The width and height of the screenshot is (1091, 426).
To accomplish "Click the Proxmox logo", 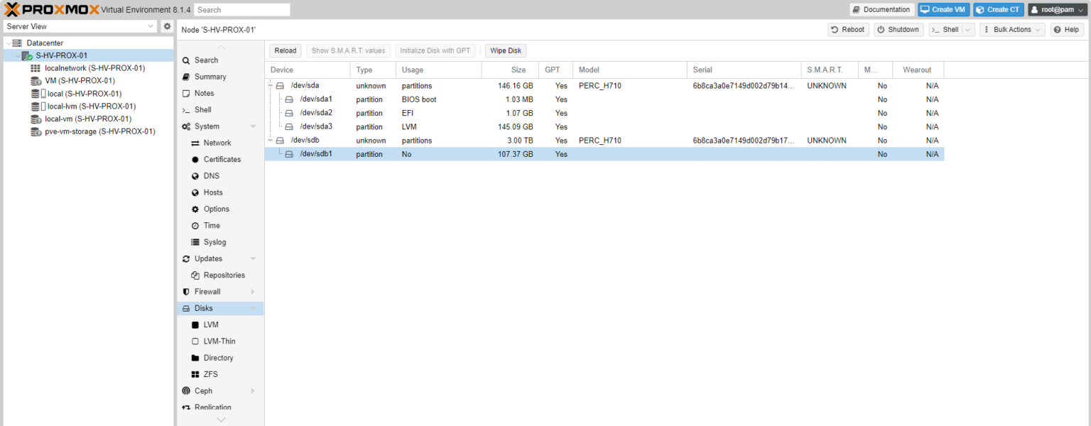I will point(50,9).
